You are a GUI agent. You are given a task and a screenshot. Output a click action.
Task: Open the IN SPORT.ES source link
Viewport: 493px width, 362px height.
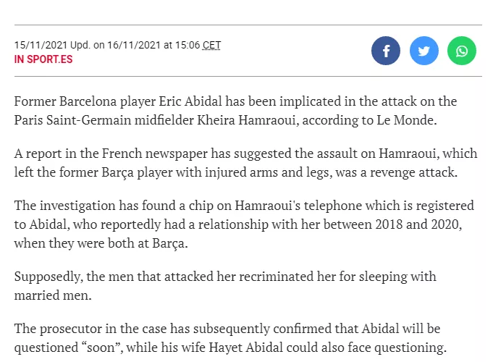click(x=43, y=59)
